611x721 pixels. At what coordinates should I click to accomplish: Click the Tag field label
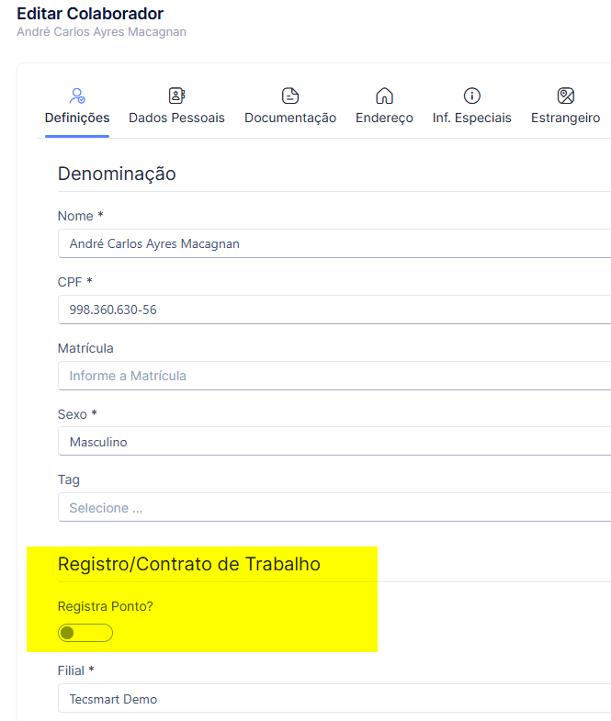click(69, 480)
